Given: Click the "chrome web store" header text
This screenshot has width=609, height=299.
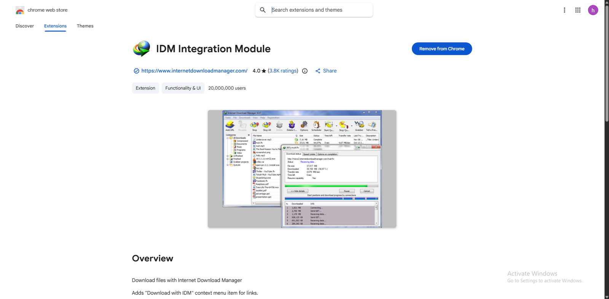Looking at the screenshot, I should pyautogui.click(x=48, y=10).
